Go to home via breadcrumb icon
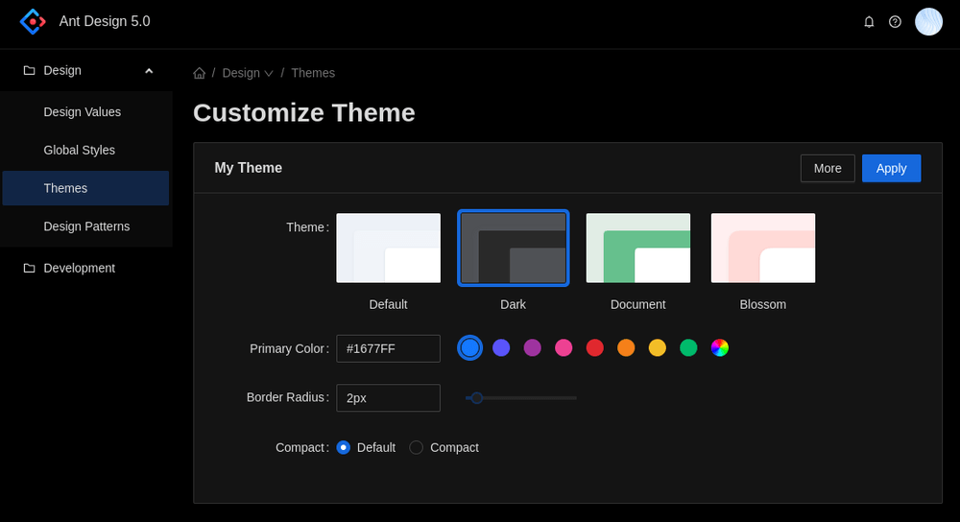The height and width of the screenshot is (522, 960). 200,73
